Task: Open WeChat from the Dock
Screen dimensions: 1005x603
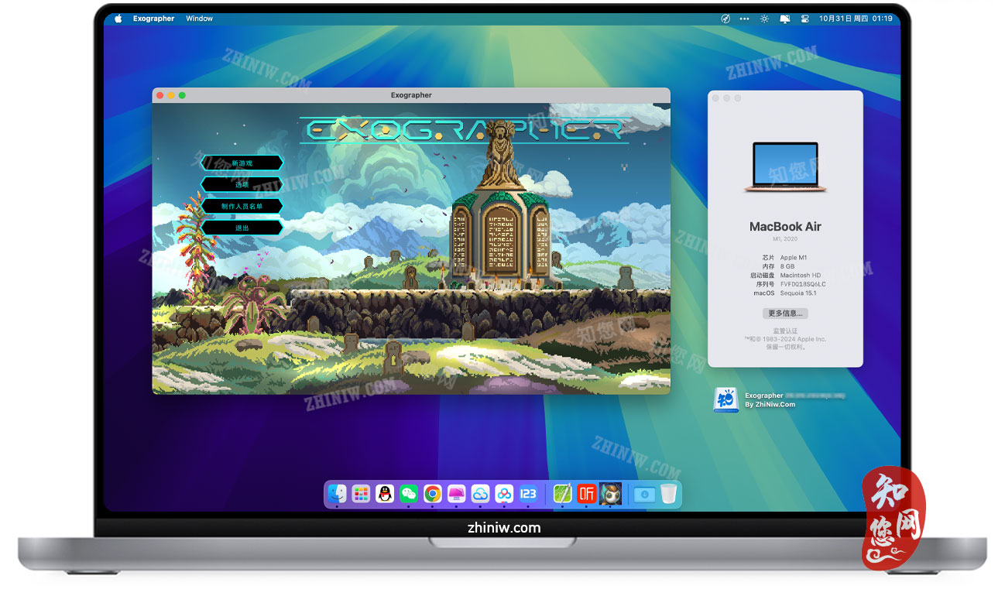Action: (409, 494)
